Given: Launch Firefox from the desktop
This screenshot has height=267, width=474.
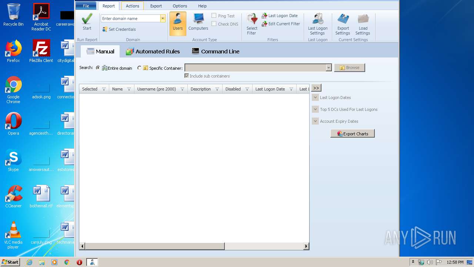Looking at the screenshot, I should [x=13, y=51].
